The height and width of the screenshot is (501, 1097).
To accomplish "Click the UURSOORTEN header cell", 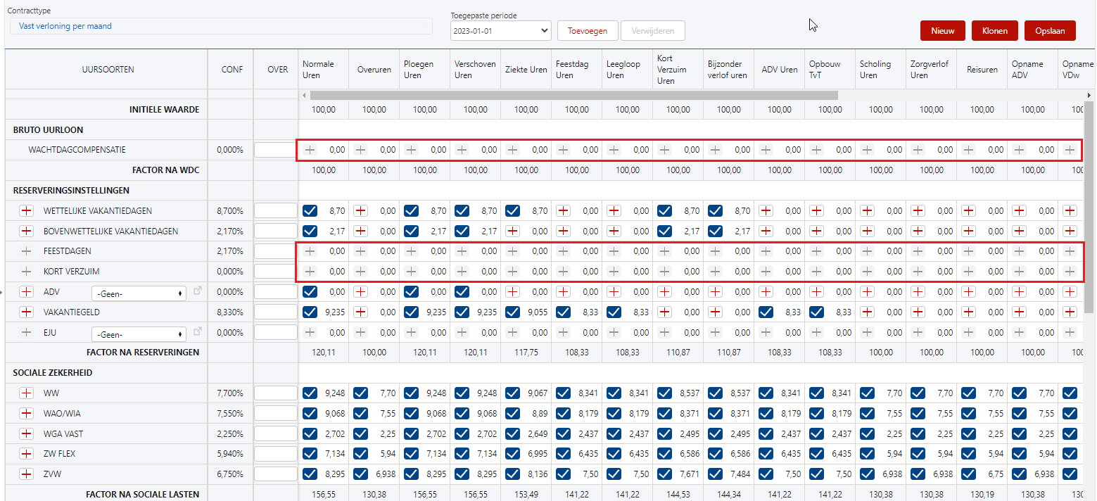I will pyautogui.click(x=108, y=70).
